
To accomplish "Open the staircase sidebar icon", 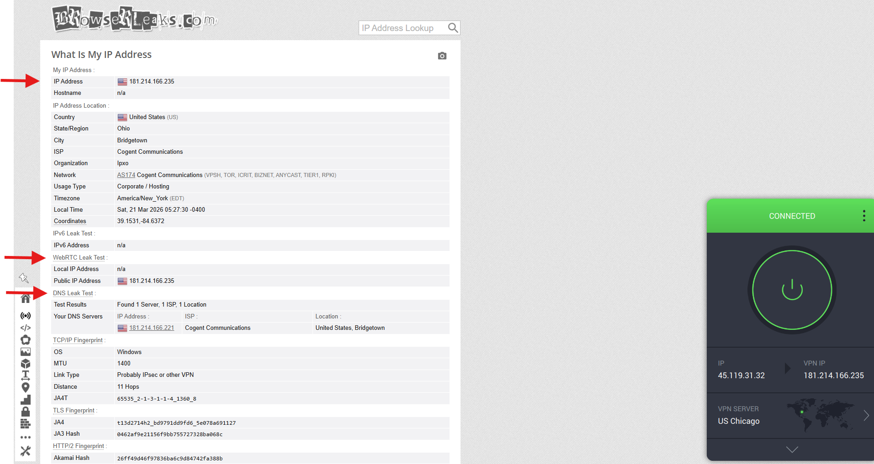I will coord(26,400).
